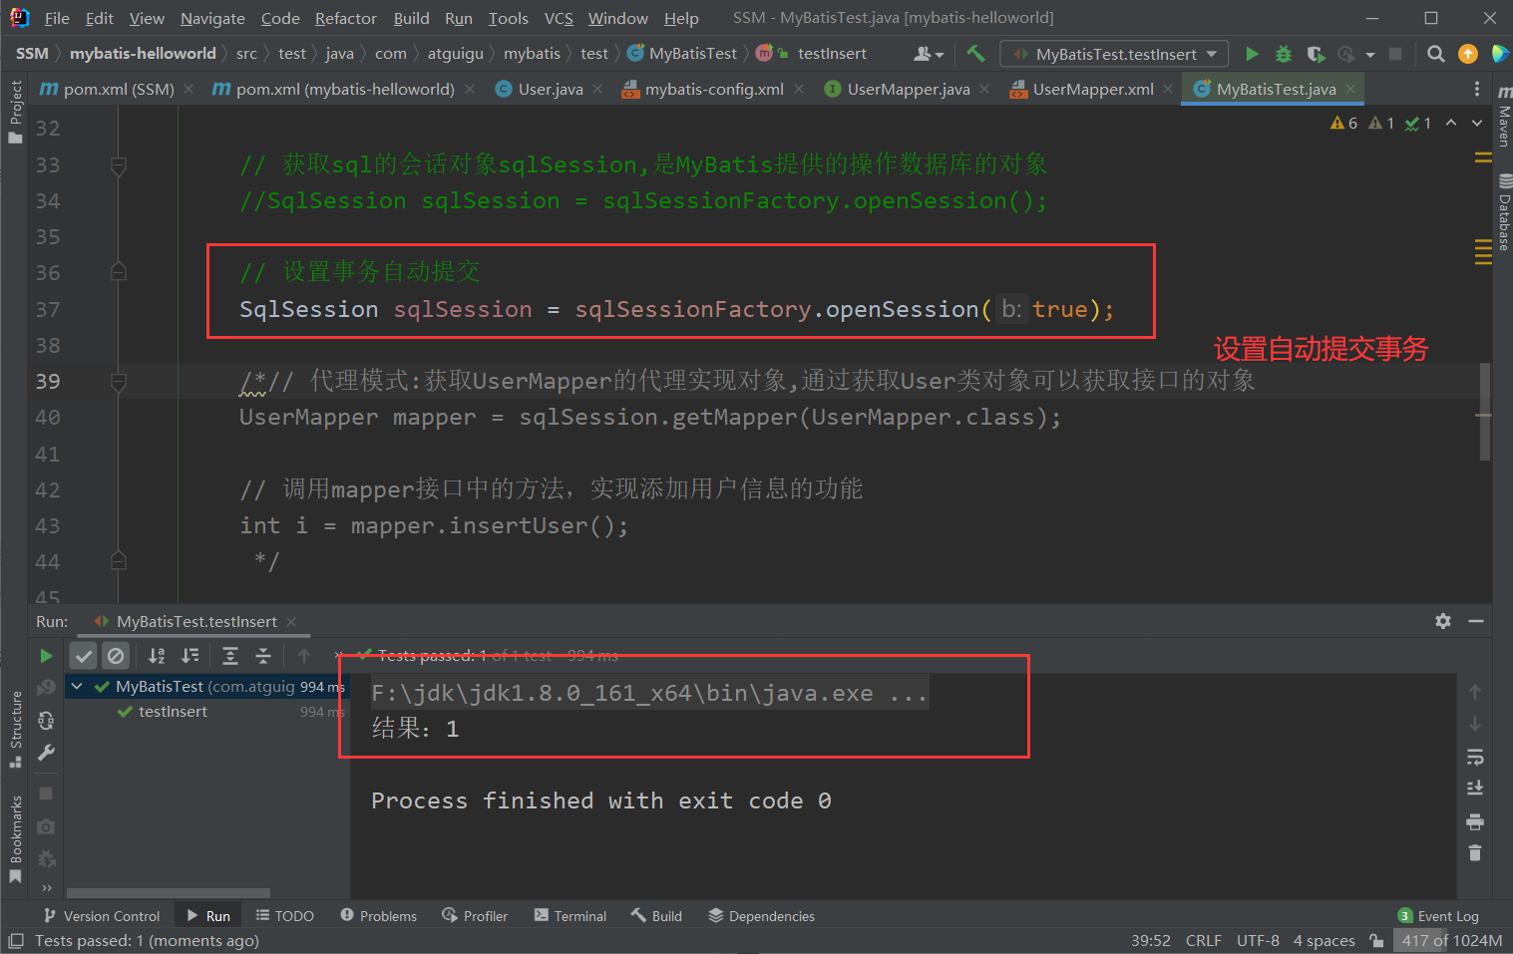
Task: Open the VCS menu
Action: pyautogui.click(x=559, y=18)
